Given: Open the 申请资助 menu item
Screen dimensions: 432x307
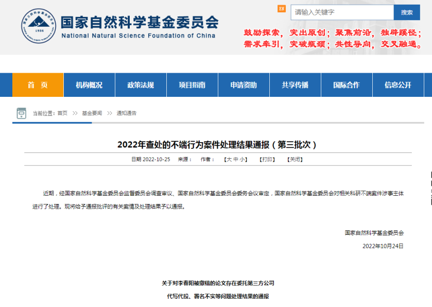Looking at the screenshot, I should [244, 85].
